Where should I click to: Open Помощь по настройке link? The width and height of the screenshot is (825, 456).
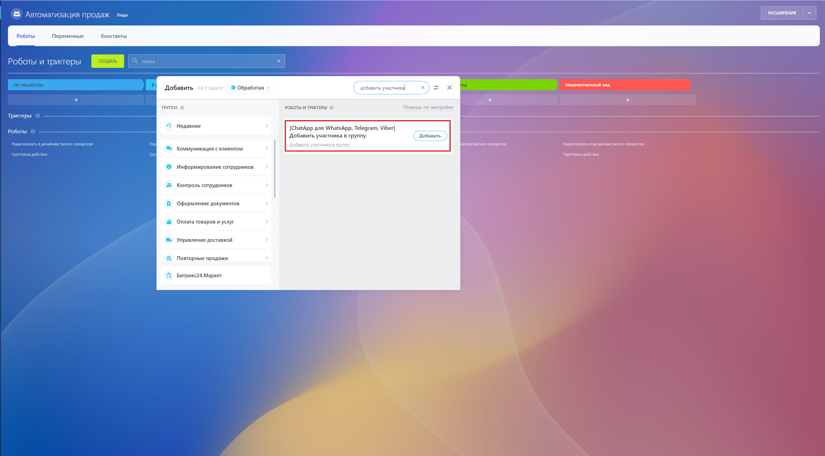click(x=428, y=107)
